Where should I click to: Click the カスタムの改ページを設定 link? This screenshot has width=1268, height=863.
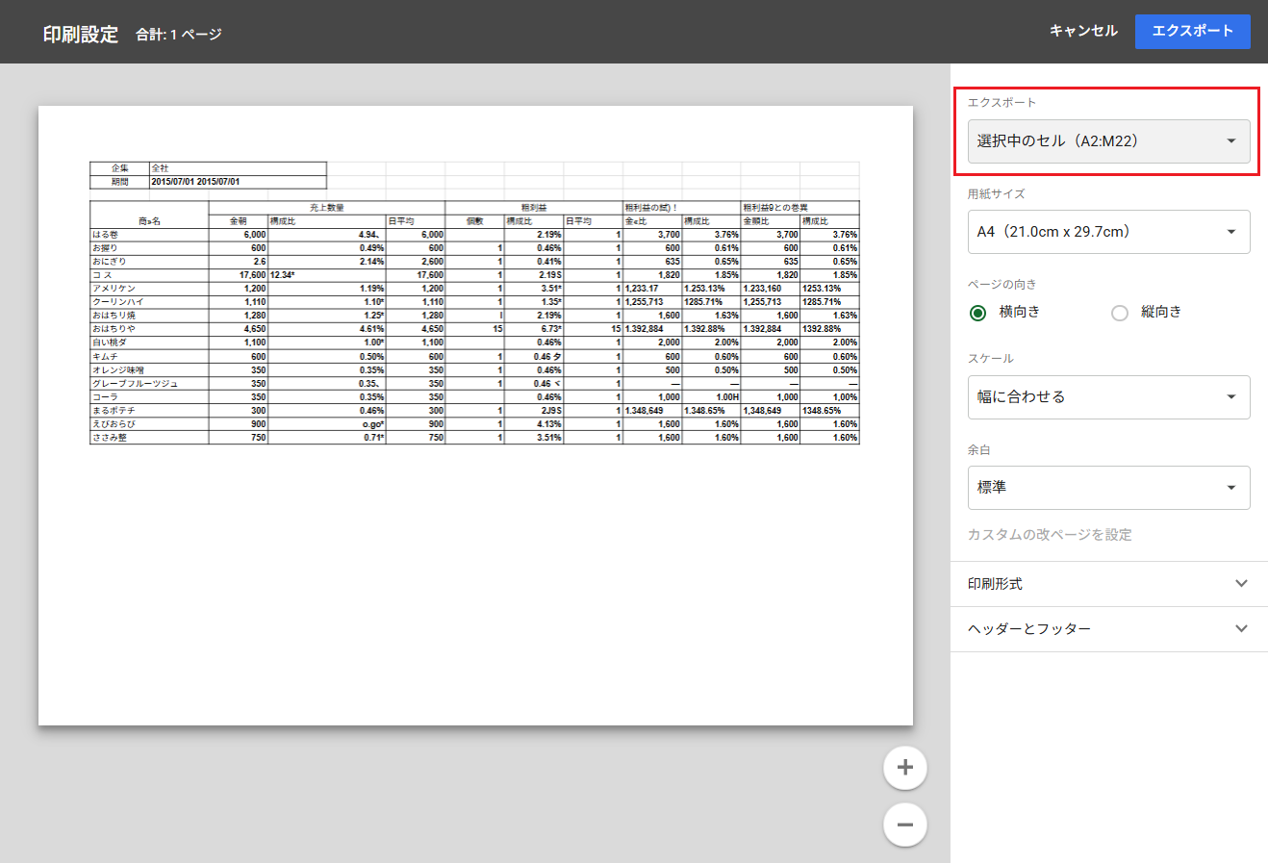(1050, 535)
